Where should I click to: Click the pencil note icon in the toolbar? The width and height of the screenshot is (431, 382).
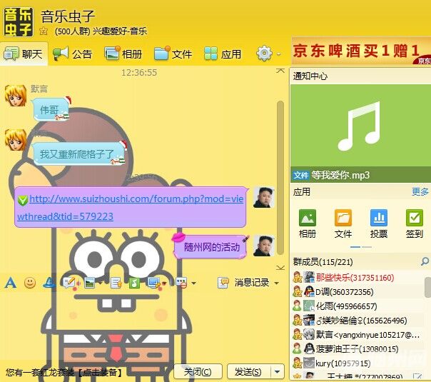[x=69, y=283]
